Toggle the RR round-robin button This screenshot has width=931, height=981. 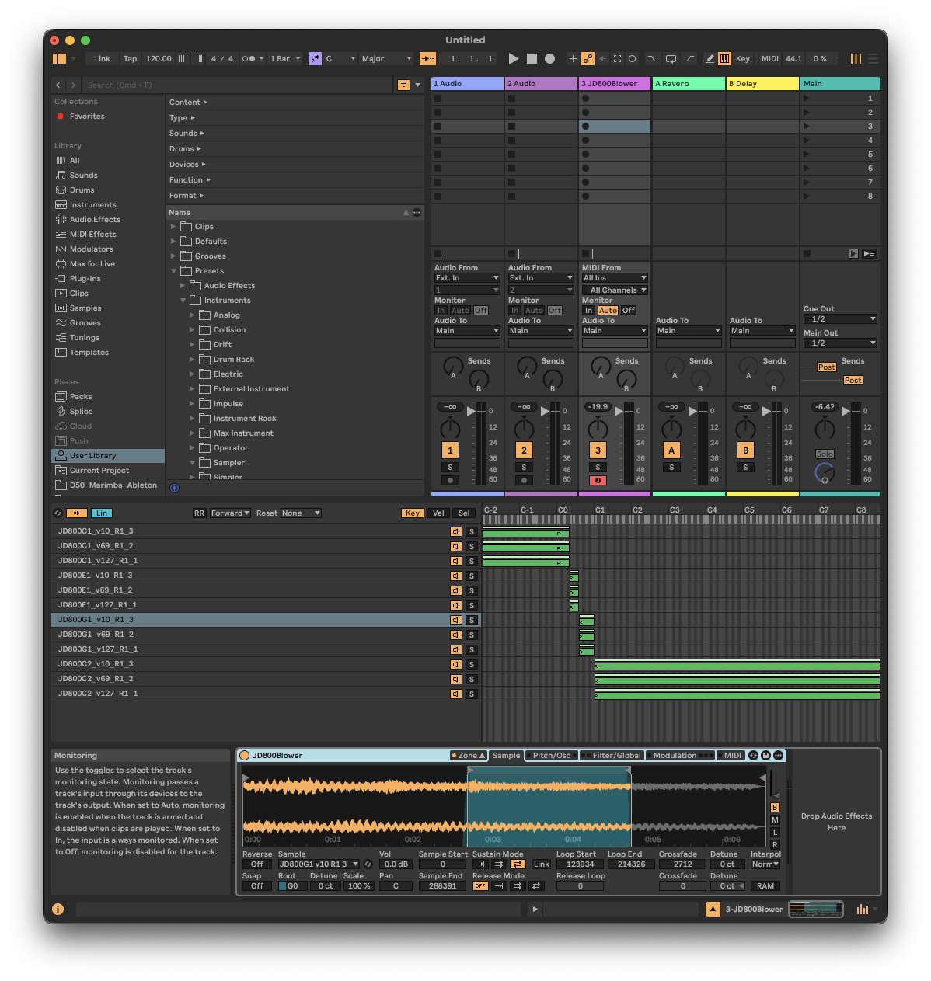tap(199, 513)
